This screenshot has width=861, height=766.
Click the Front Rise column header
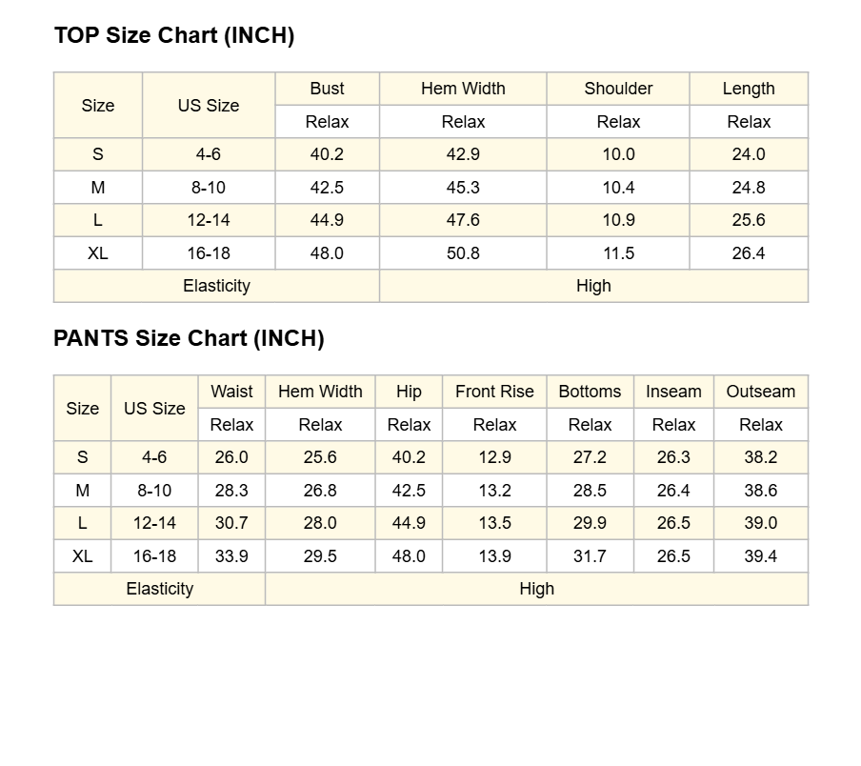click(x=494, y=392)
